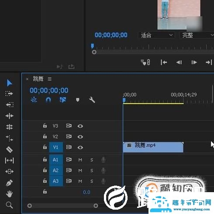Select the Pen tool
This screenshot has height=214, width=214.
click(x=9, y=183)
